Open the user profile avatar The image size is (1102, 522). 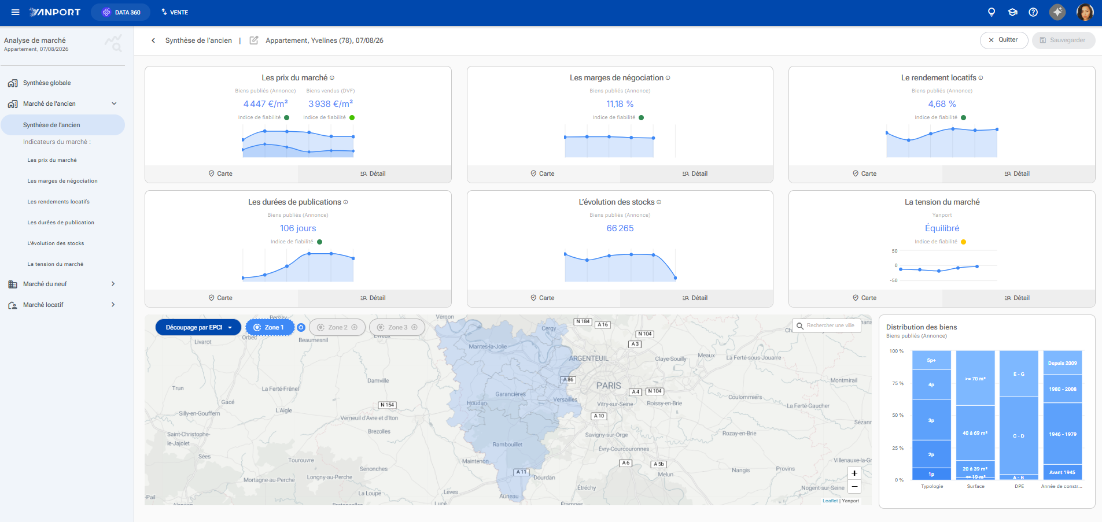coord(1085,12)
